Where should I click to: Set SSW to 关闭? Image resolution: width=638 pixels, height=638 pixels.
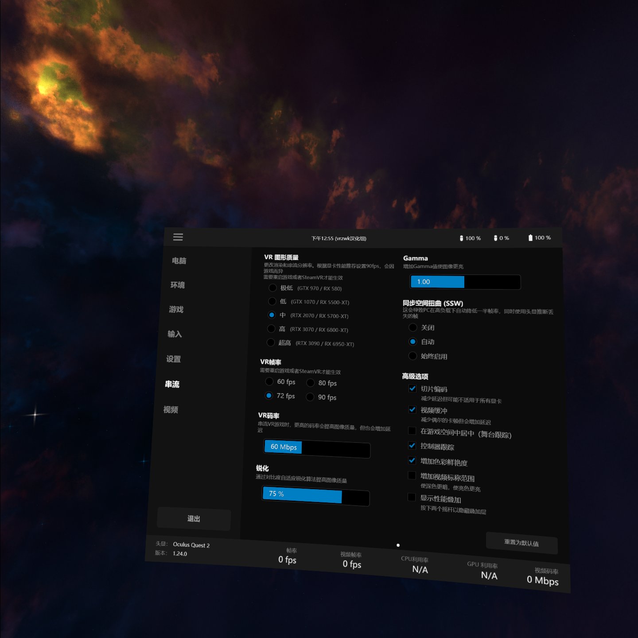(413, 327)
